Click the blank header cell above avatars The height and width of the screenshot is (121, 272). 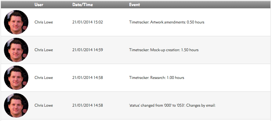click(17, 5)
